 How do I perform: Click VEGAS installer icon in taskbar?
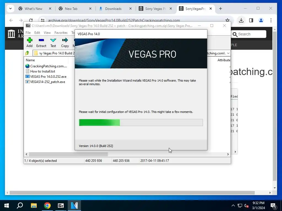coord(74,206)
